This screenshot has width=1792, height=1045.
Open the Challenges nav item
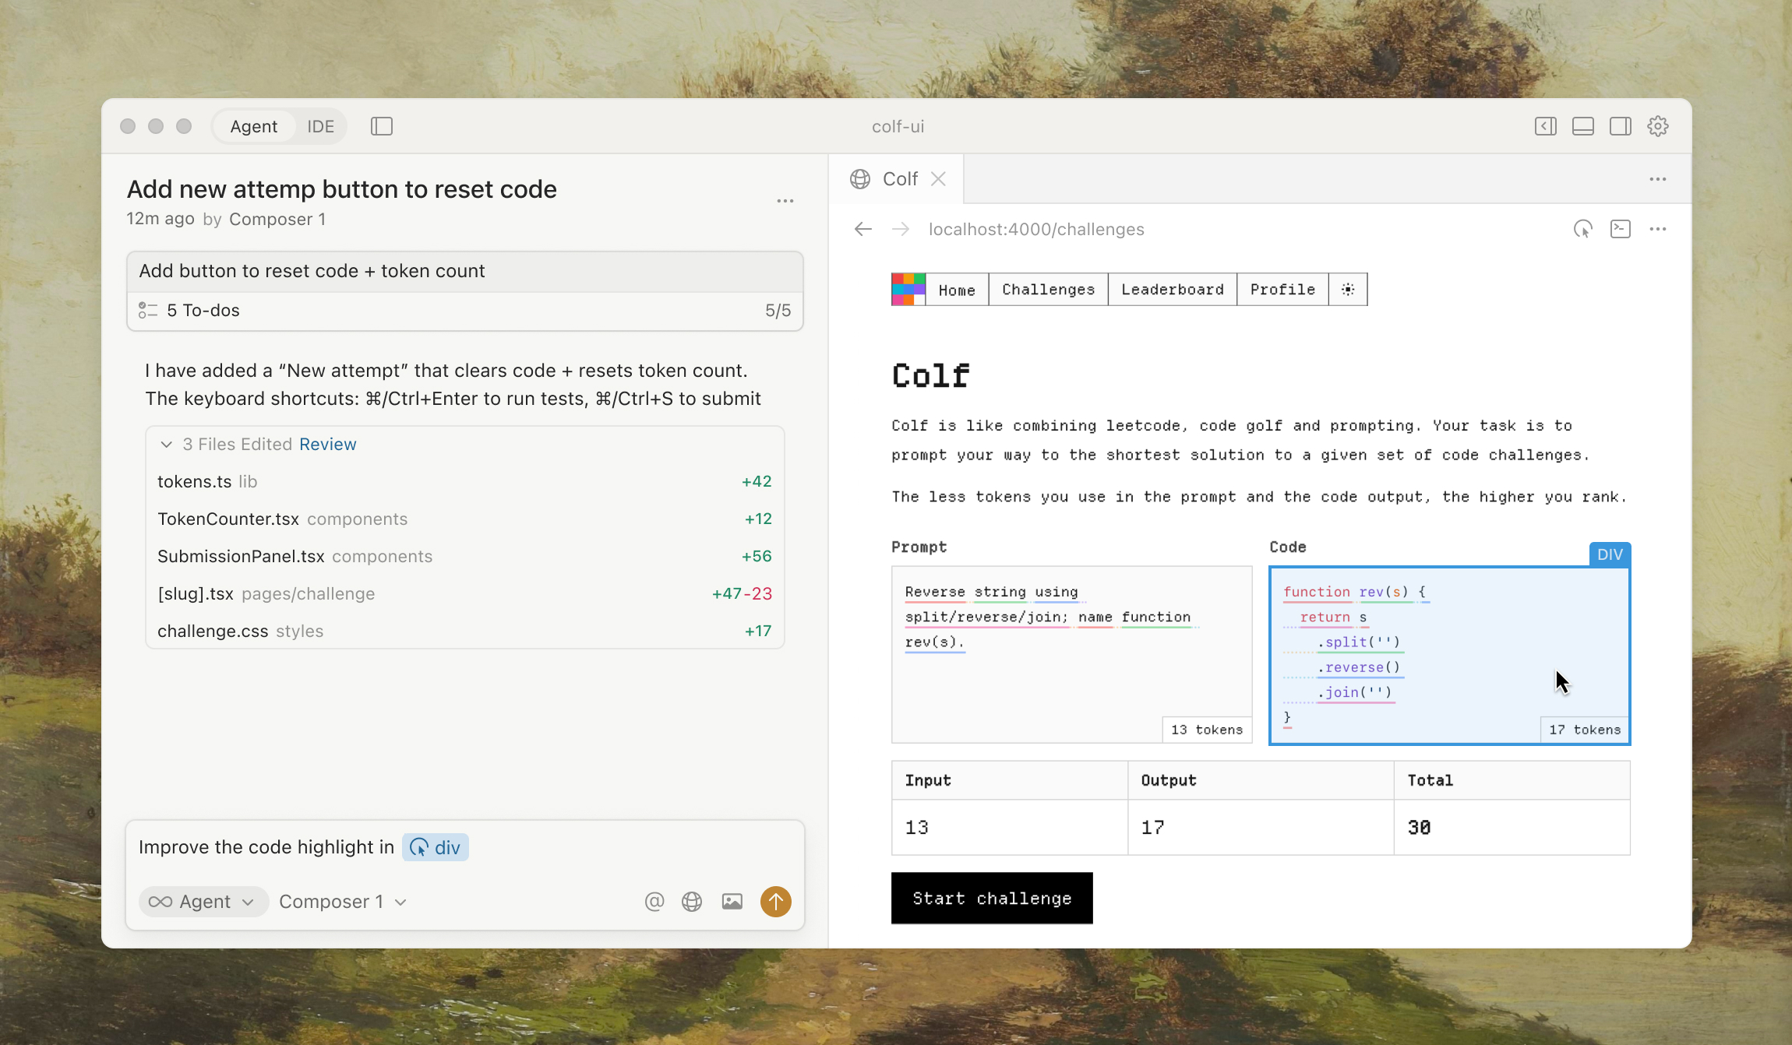pos(1046,289)
